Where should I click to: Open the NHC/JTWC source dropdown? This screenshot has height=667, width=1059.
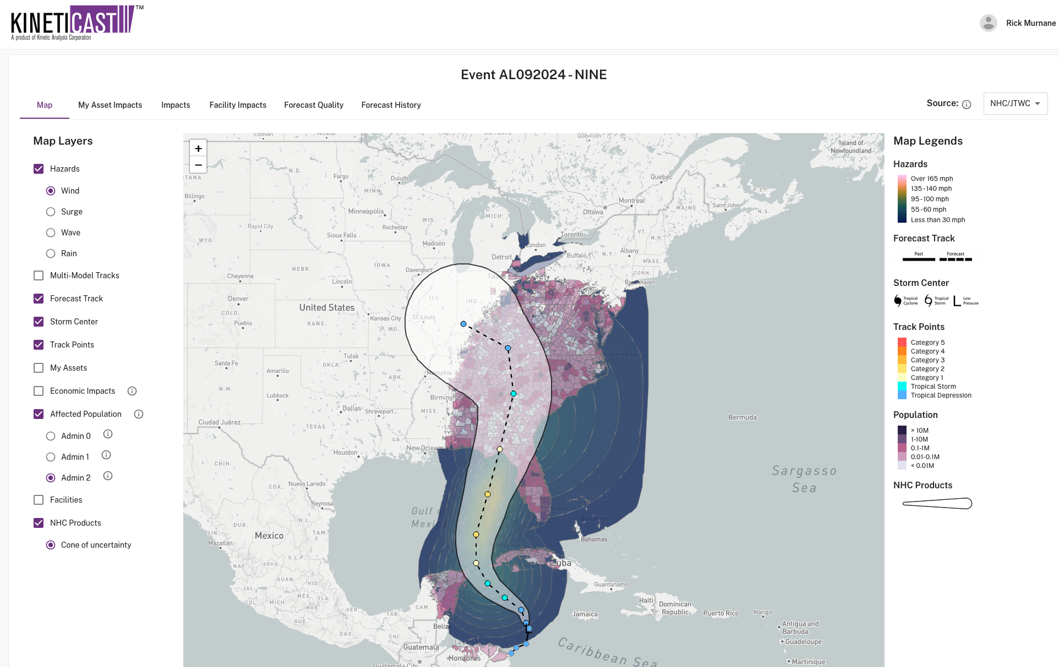(x=1014, y=103)
